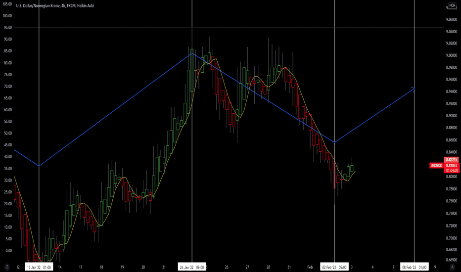461x272 pixels.
Task: Click the 31 date tick on time axis
Action: (289, 267)
